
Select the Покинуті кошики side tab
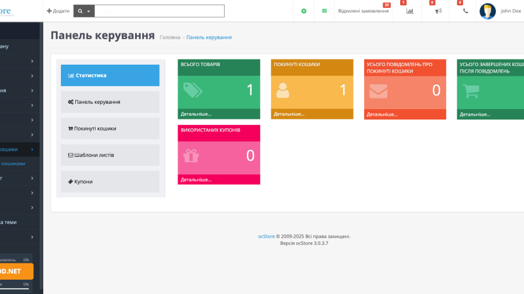click(110, 129)
